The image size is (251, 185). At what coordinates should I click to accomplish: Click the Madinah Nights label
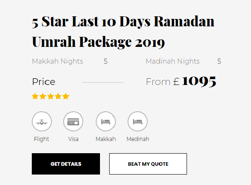173,62
